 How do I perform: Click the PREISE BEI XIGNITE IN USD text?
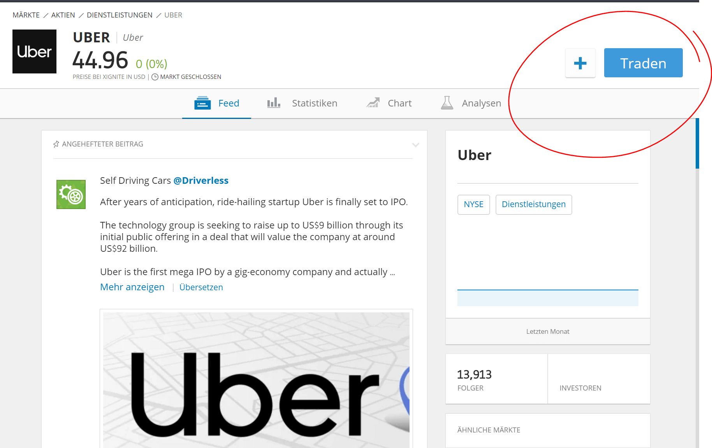coord(109,77)
